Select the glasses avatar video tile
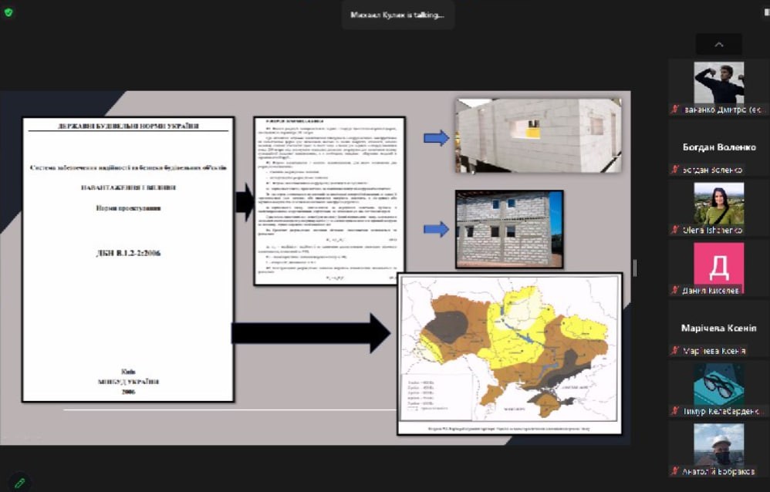This screenshot has height=492, width=770. point(718,384)
